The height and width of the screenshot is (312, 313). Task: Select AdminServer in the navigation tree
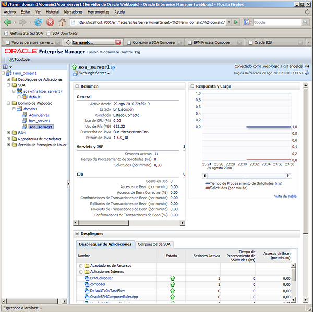click(x=39, y=115)
